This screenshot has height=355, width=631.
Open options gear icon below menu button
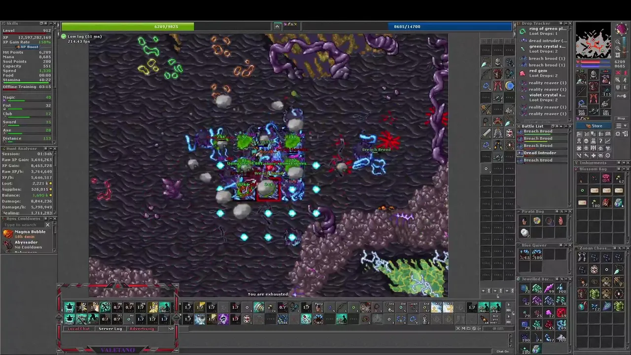618,134
